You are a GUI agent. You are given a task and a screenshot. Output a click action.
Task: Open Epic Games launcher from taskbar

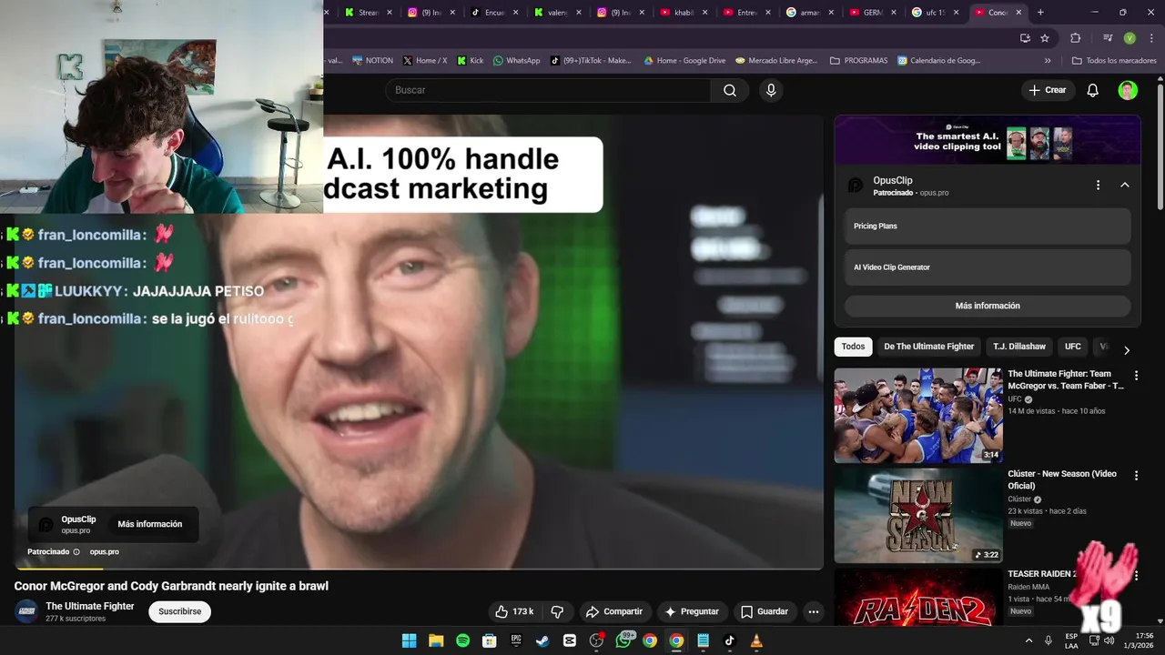click(516, 640)
